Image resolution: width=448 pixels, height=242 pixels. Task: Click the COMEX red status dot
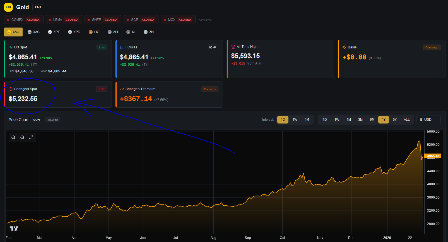8,20
